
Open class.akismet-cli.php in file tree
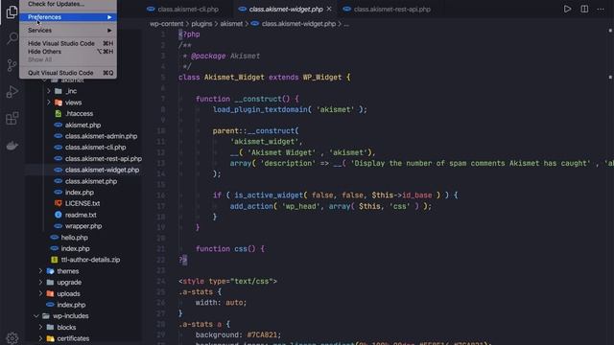[x=96, y=148]
